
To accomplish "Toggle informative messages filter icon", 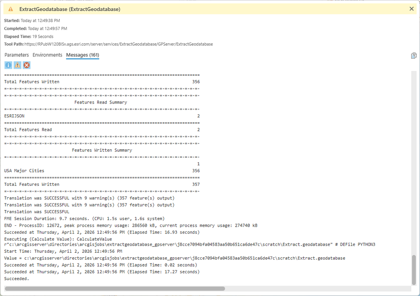I will point(8,65).
